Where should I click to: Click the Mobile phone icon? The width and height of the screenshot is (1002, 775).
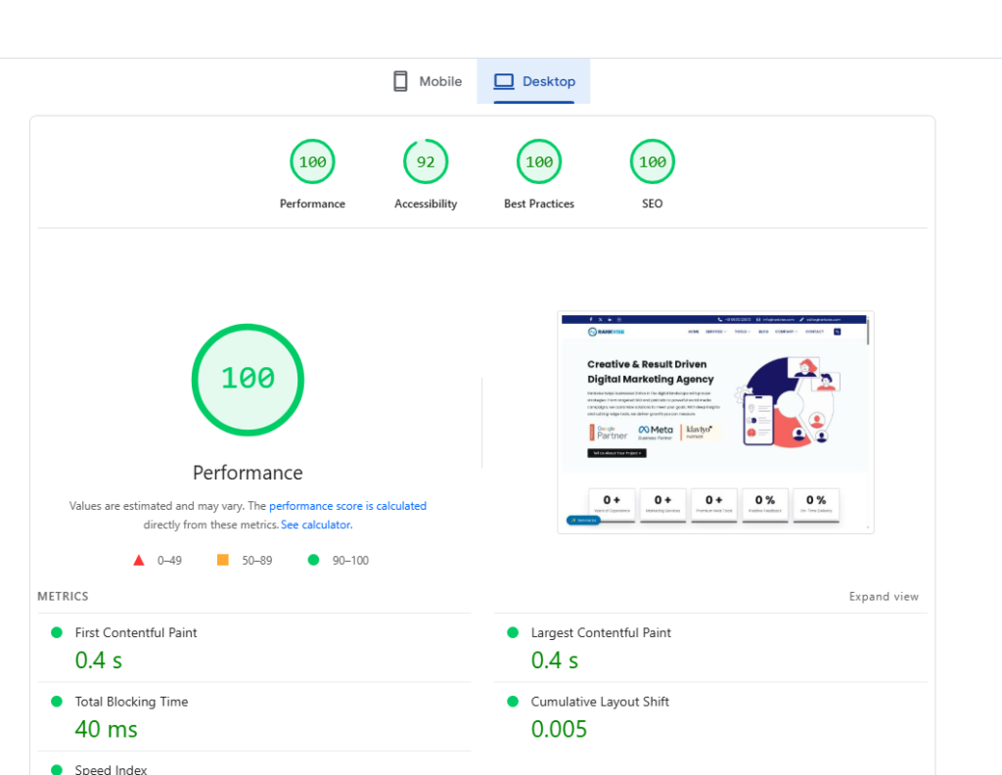(x=400, y=81)
